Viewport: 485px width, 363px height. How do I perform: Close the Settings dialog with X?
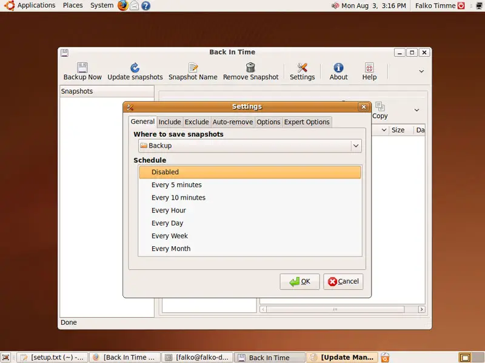[364, 107]
